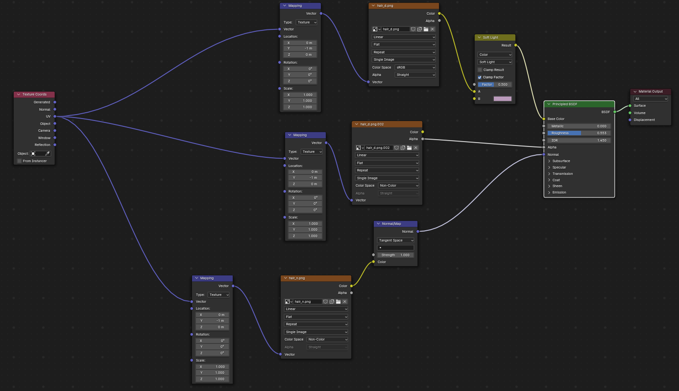Browse images in the hair_d.png.002 node
This screenshot has height=391, width=679.
360,147
